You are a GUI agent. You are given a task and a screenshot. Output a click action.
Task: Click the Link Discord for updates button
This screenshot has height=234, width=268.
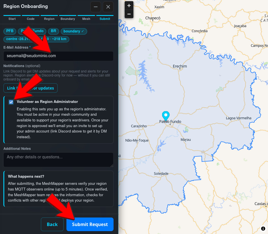(30, 88)
